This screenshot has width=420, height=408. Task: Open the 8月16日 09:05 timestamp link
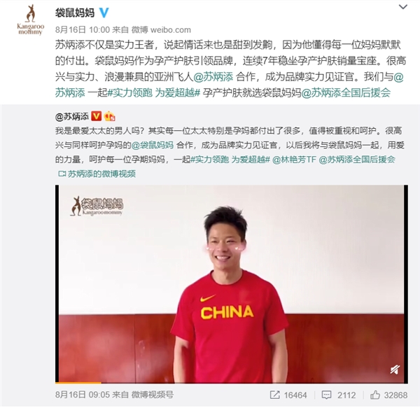pos(83,395)
